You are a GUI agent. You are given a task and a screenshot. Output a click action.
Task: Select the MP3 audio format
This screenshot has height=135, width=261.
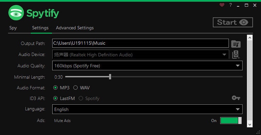pyautogui.click(x=61, y=88)
